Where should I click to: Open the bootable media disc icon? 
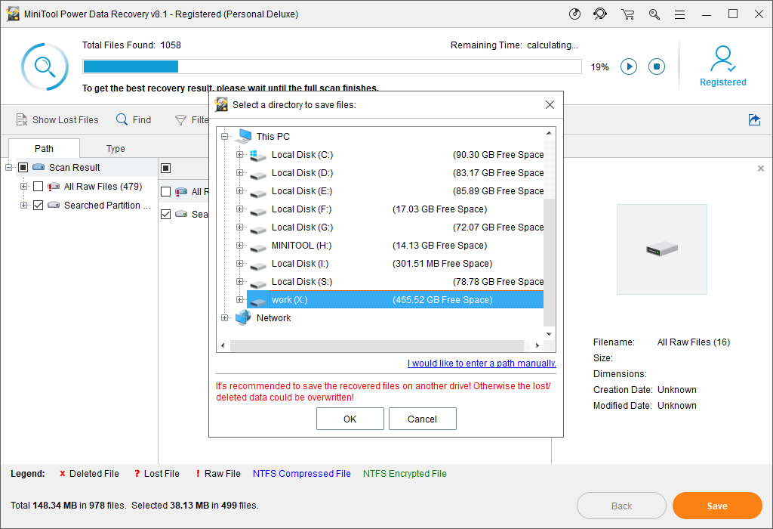tap(574, 14)
